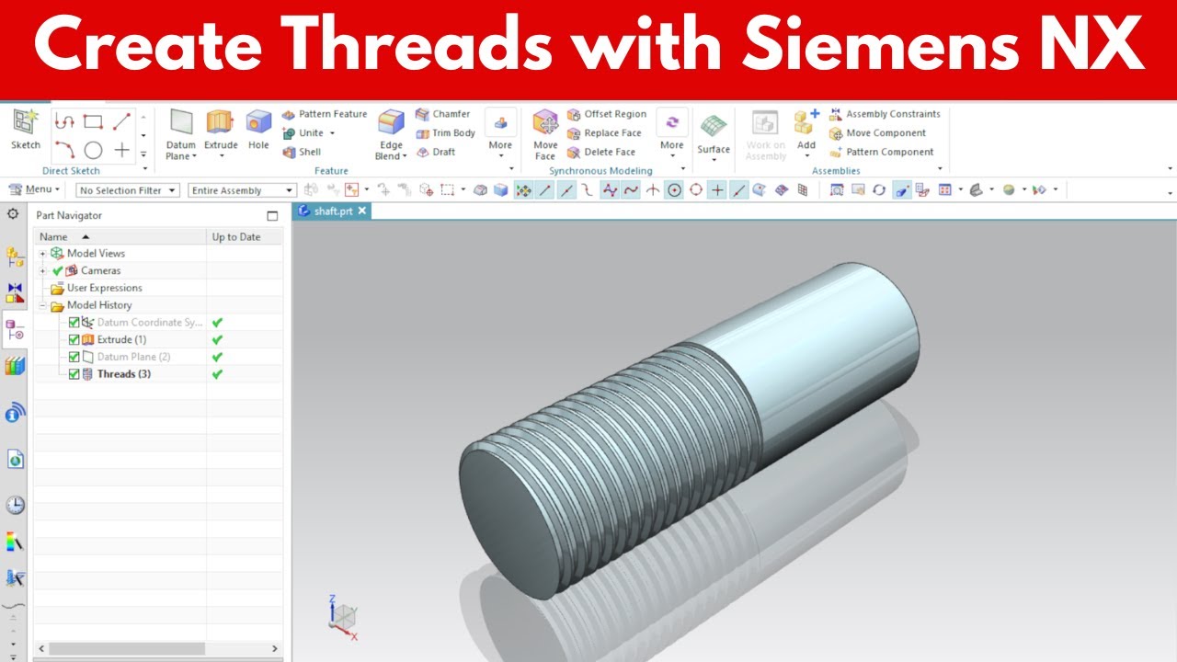Toggle the quadrant point snap

(x=696, y=190)
